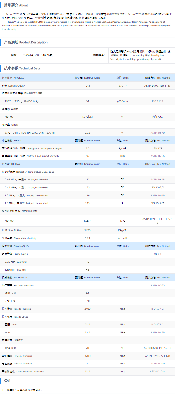
Task: Click the J/m unit cell
Action: [x=123, y=156]
